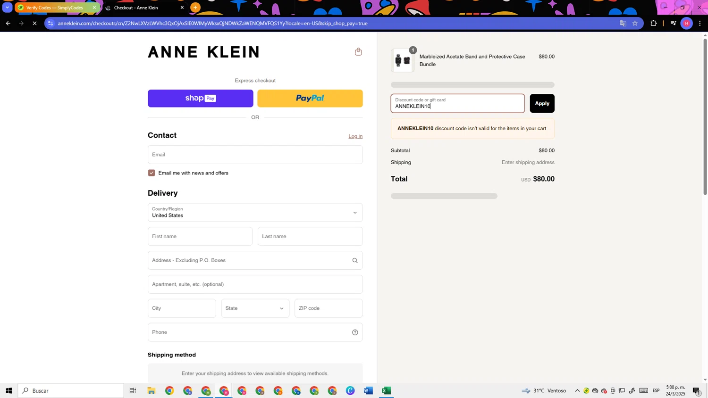Click the City field
The width and height of the screenshot is (708, 398).
pyautogui.click(x=182, y=308)
